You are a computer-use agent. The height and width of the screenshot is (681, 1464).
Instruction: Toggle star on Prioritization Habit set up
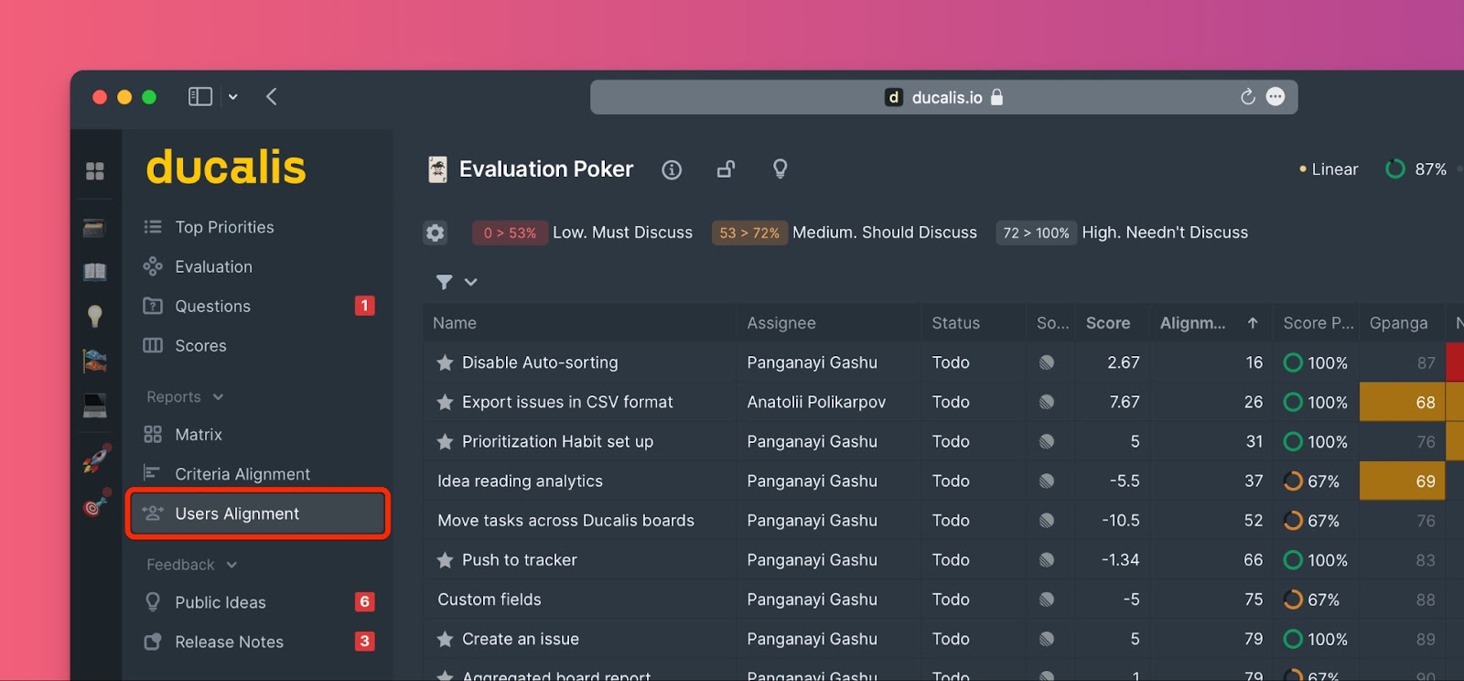(x=445, y=441)
